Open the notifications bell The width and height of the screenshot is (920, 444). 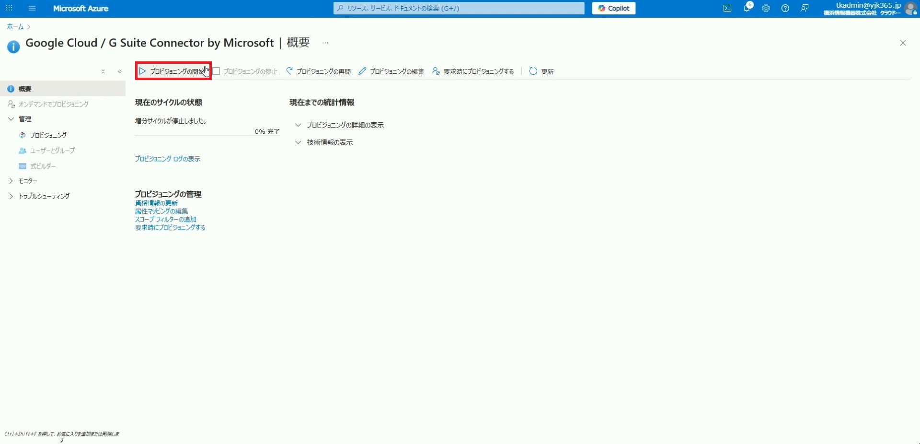(x=747, y=8)
